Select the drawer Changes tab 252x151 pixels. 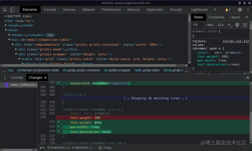coord(35,78)
